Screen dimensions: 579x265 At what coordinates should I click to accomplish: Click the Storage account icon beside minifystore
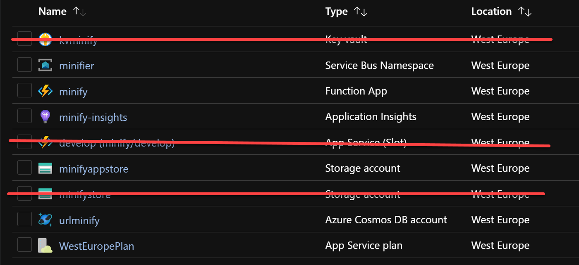(45, 194)
